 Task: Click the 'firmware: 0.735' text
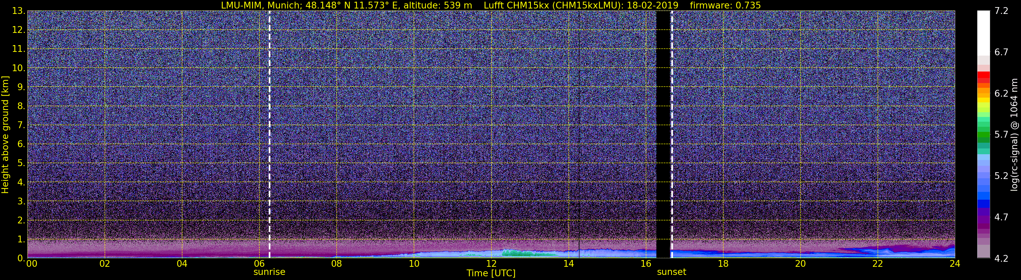click(x=725, y=5)
